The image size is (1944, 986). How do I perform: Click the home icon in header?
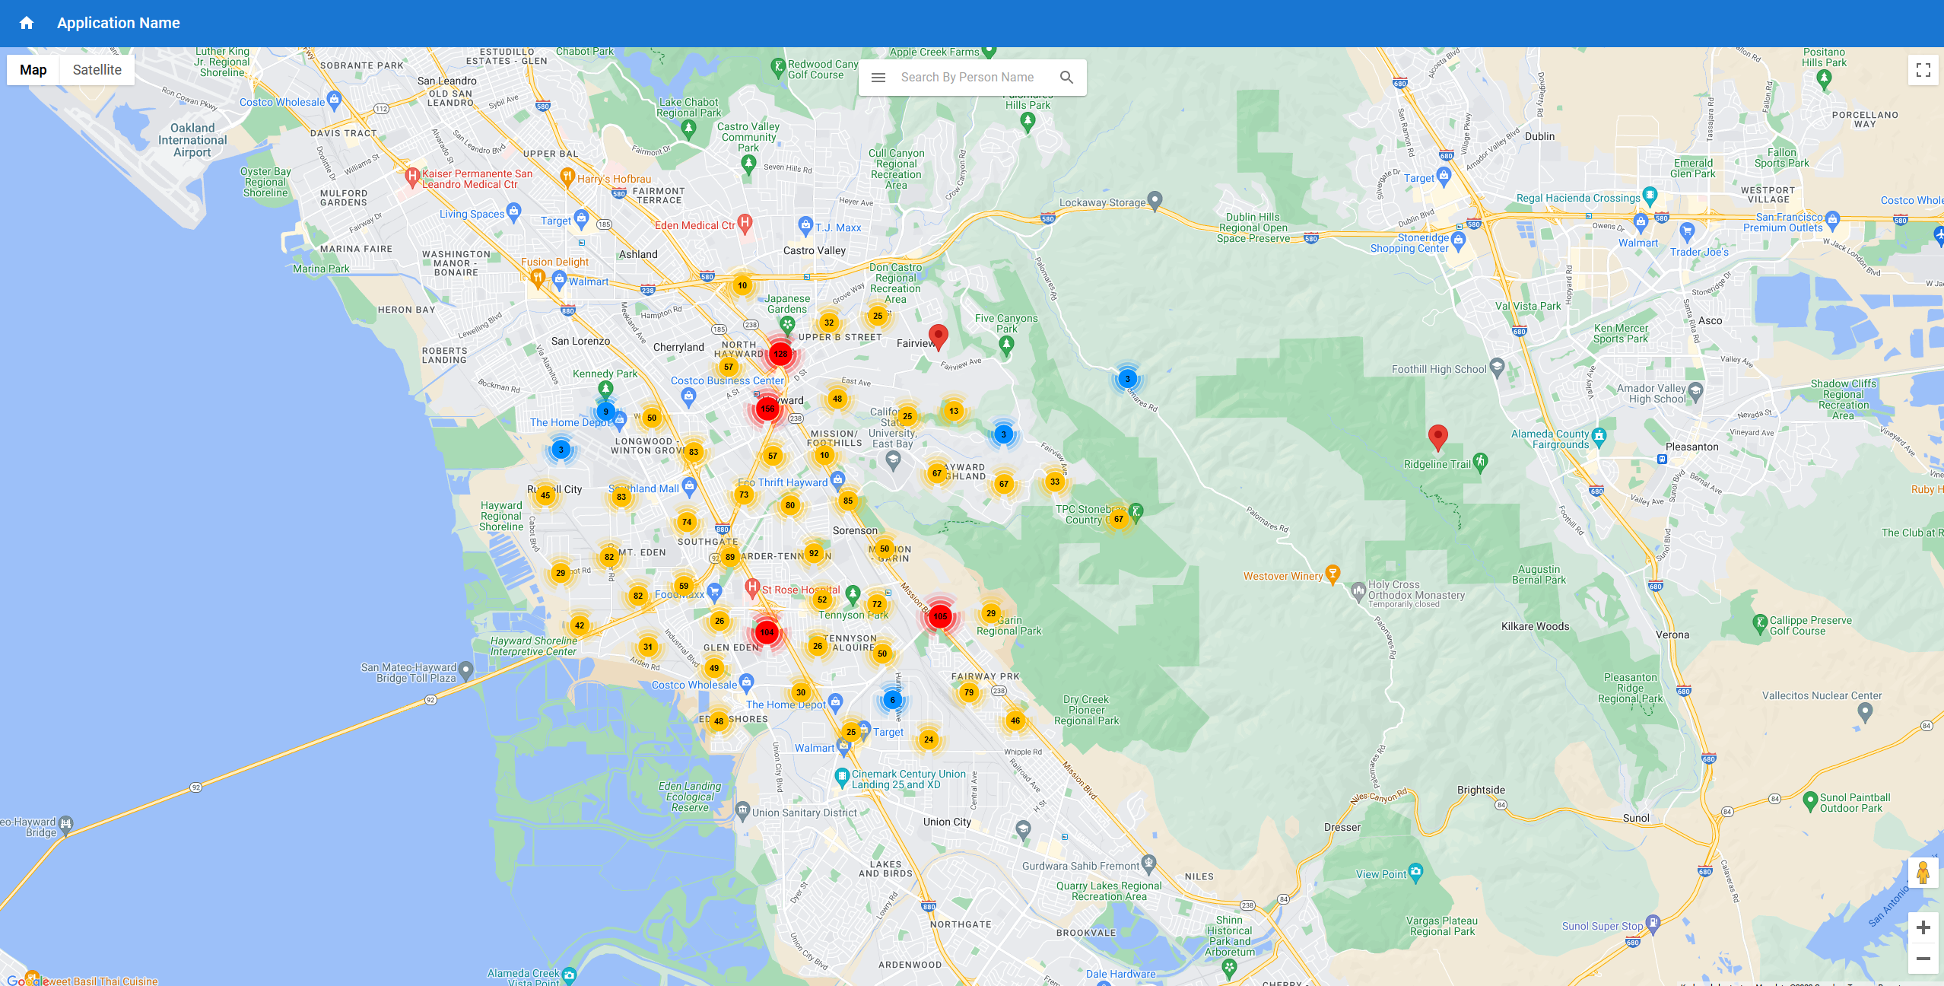pos(27,23)
